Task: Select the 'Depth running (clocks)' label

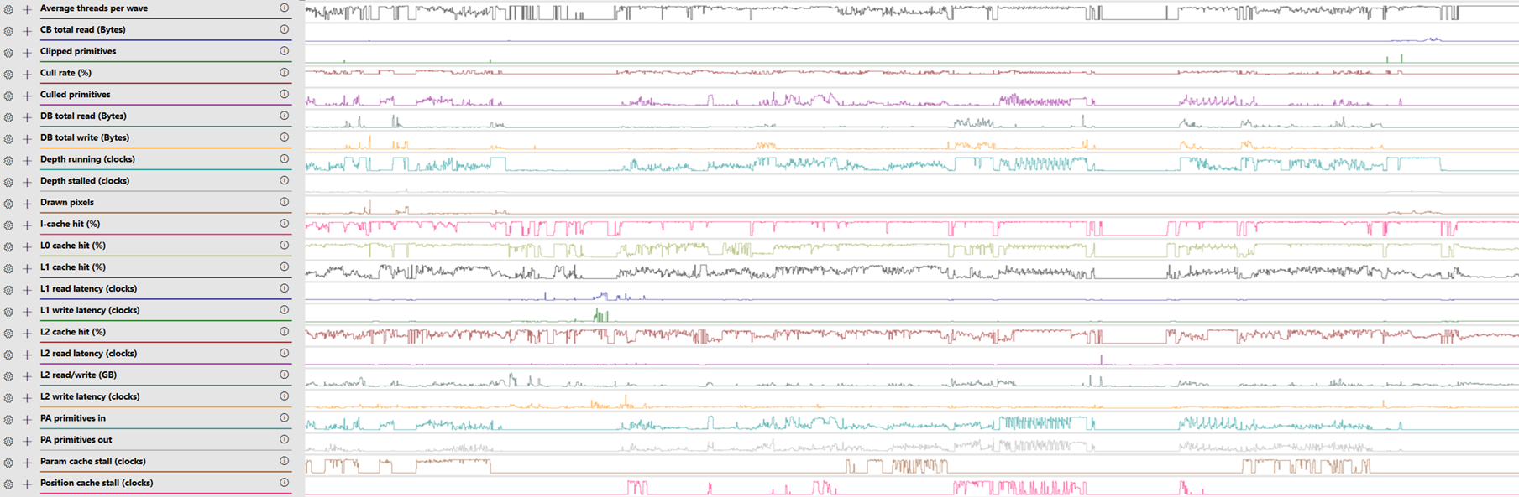Action: (x=87, y=159)
